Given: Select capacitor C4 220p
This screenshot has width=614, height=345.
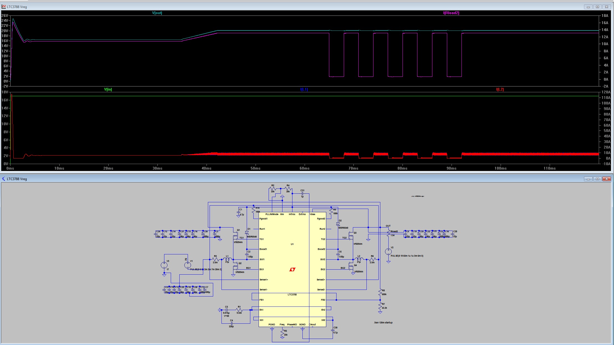Looking at the screenshot, I should pyautogui.click(x=231, y=323).
